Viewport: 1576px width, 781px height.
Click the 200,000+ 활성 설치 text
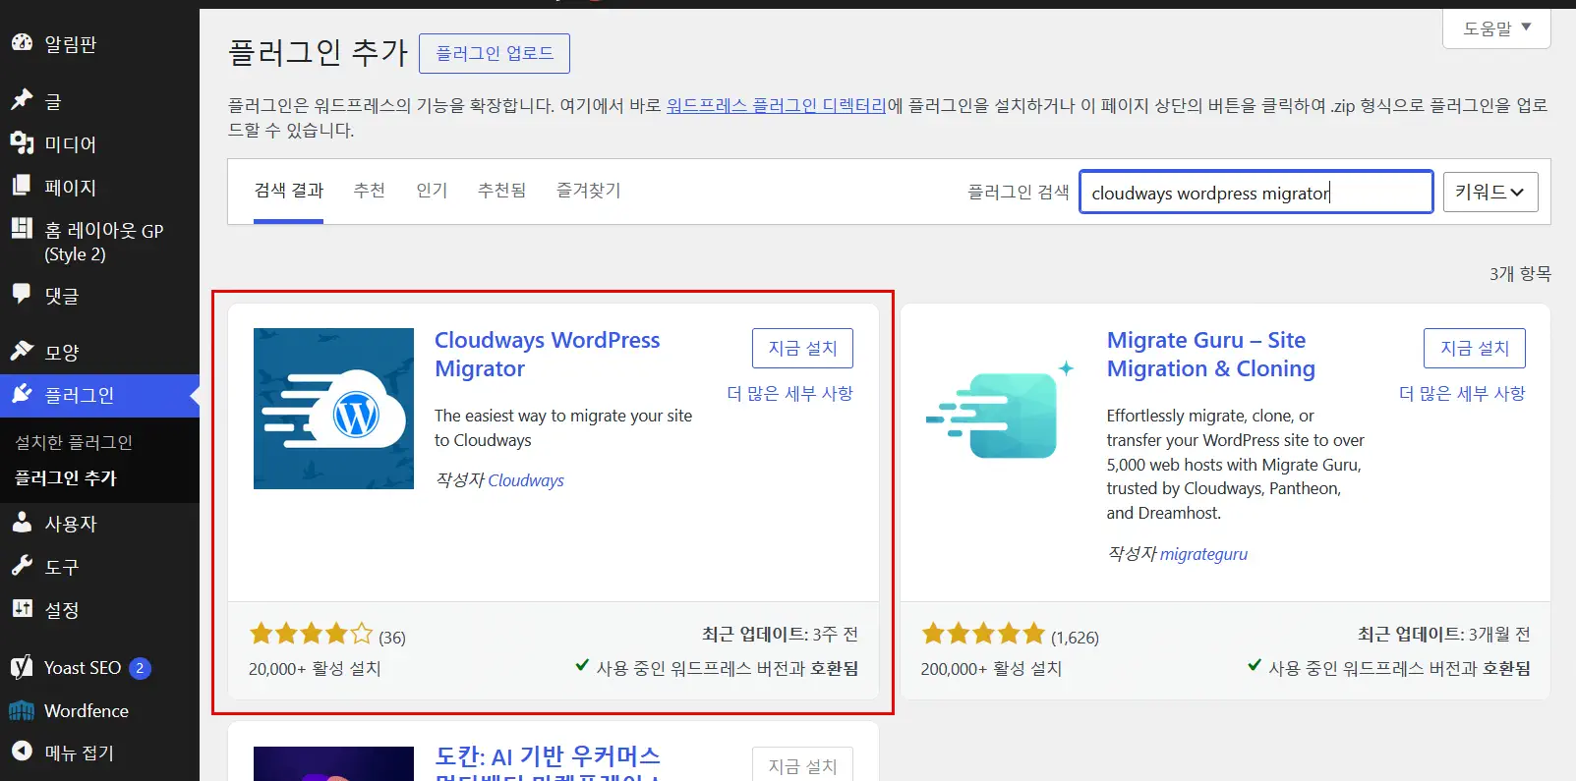pos(991,668)
